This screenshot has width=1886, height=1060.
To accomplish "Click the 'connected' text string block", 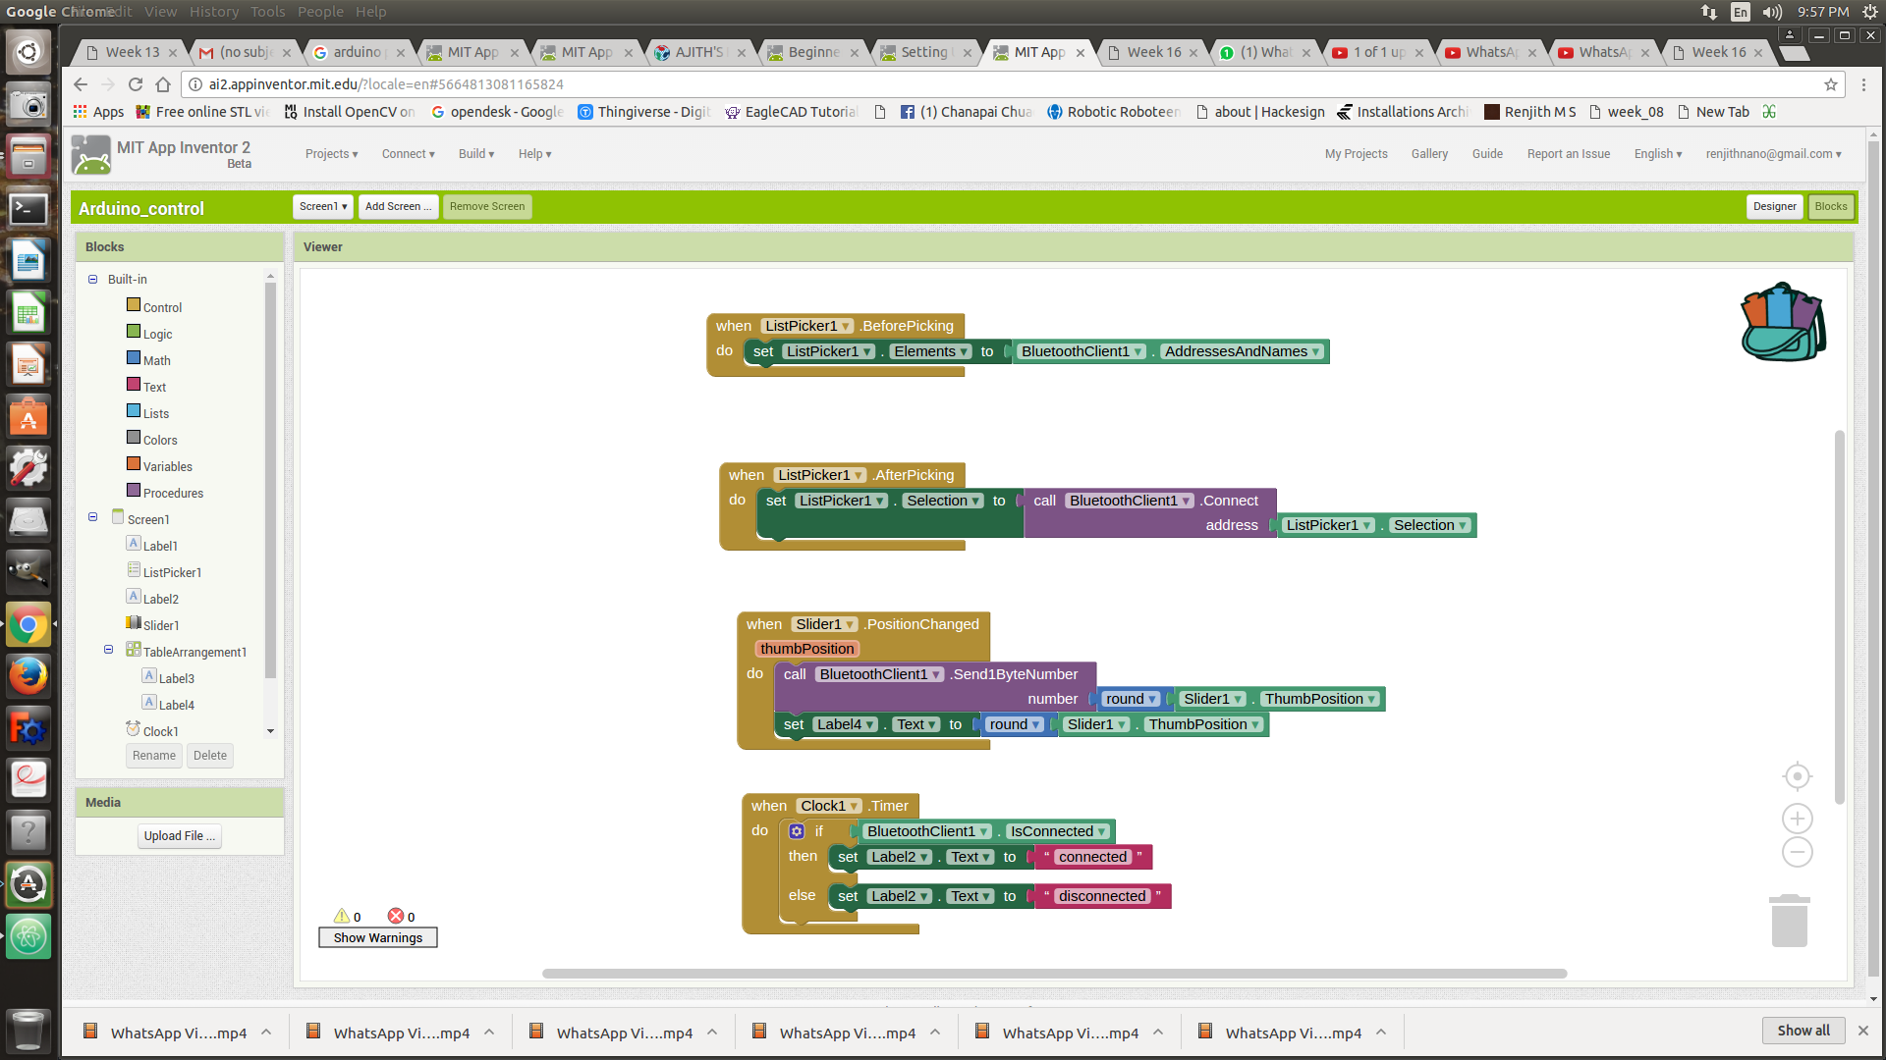I will pos(1092,857).
